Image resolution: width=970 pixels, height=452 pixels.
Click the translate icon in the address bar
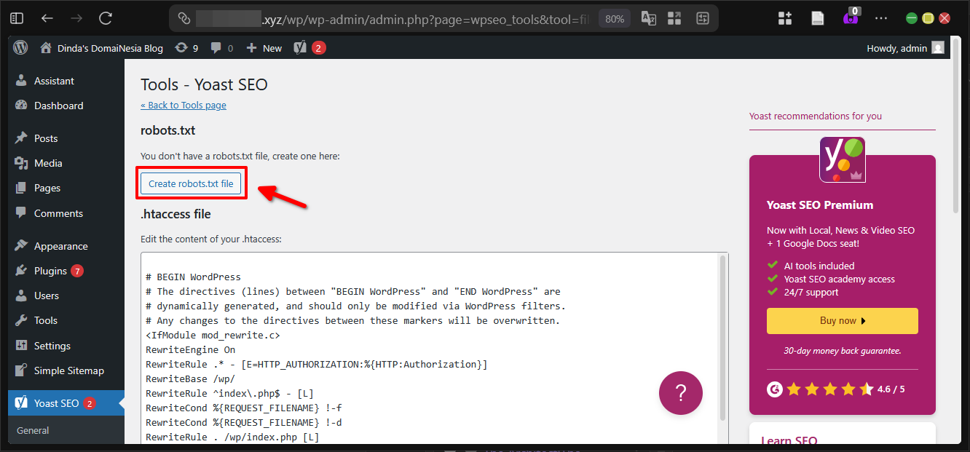coord(648,17)
